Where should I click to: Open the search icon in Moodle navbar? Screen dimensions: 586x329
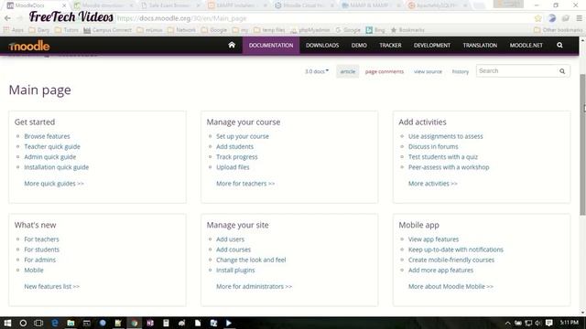pyautogui.click(x=559, y=45)
